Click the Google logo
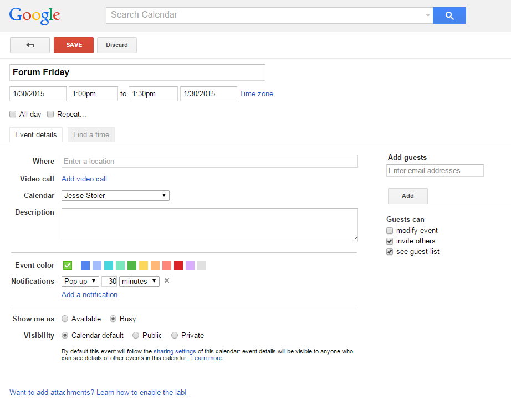511x416 pixels. tap(34, 15)
